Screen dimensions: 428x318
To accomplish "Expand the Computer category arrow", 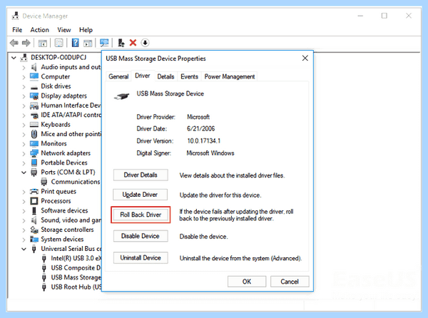I will (x=24, y=77).
